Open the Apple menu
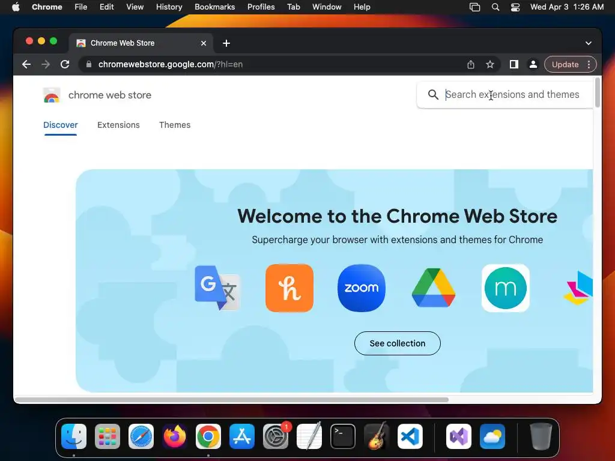The image size is (615, 461). click(16, 7)
